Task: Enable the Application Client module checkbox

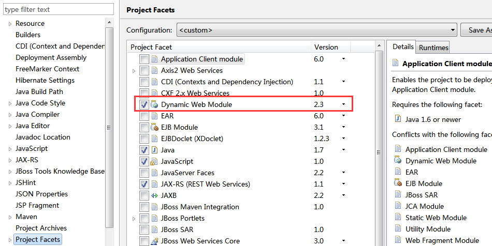Action: [144, 59]
